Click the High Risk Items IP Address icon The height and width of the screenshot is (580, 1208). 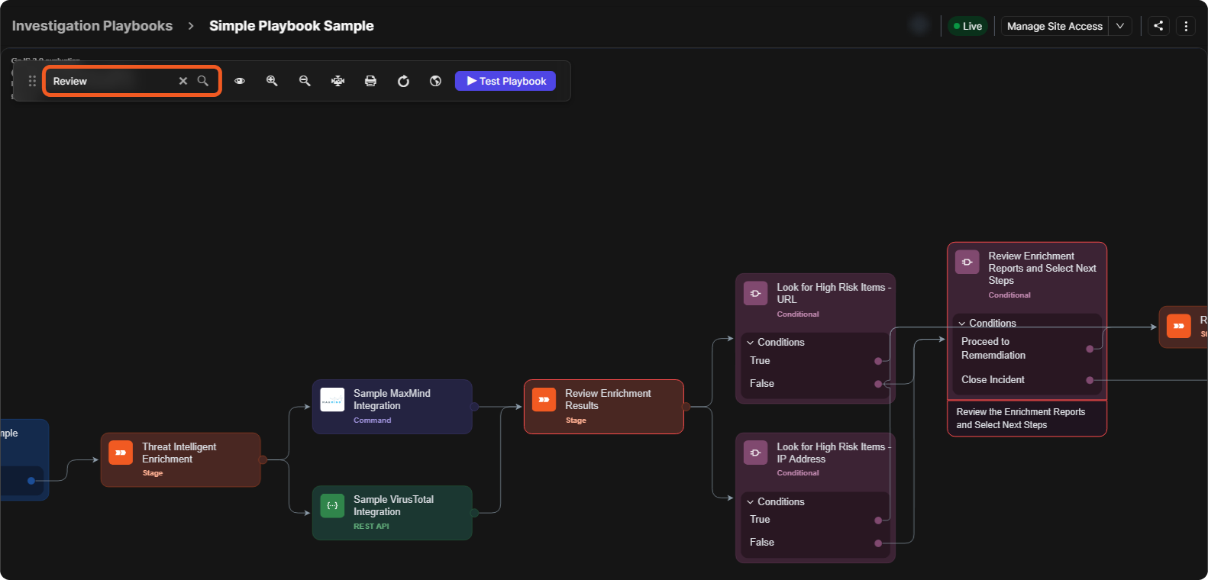pyautogui.click(x=755, y=453)
